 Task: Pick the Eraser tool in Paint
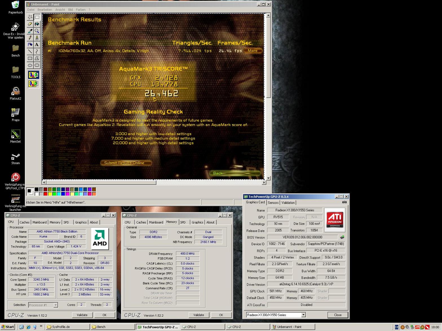coord(30,24)
